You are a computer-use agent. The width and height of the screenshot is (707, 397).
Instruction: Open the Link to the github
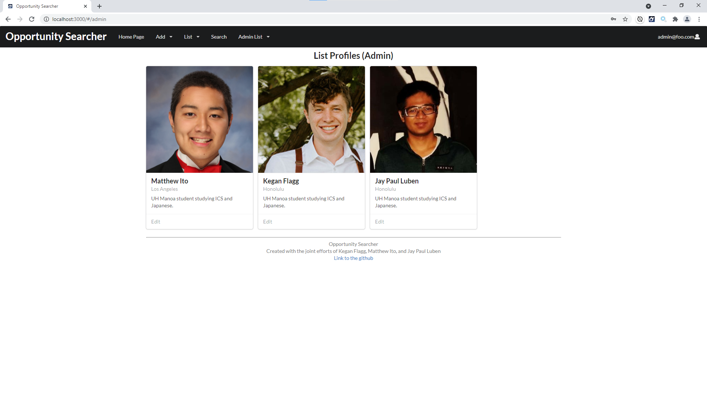pyautogui.click(x=353, y=258)
